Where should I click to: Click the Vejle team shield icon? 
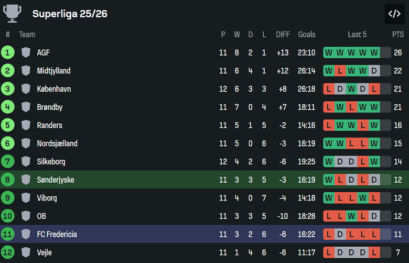[x=26, y=253]
